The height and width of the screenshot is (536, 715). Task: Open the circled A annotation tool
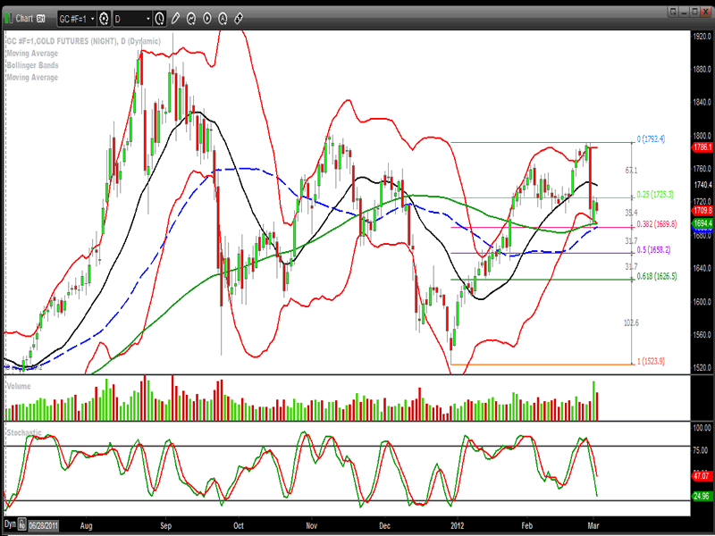click(x=223, y=19)
